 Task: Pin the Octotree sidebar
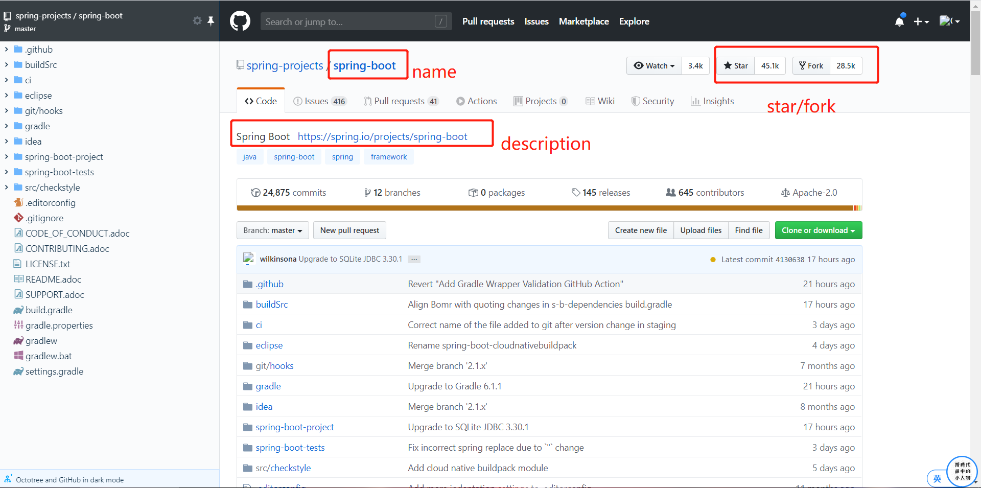(211, 20)
